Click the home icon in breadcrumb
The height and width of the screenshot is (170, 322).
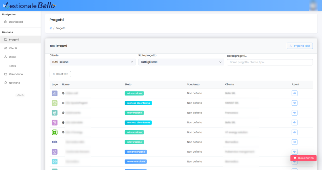click(x=51, y=28)
